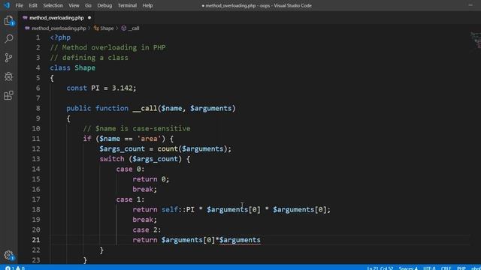Click 'return 0;' on line 15

[151, 179]
